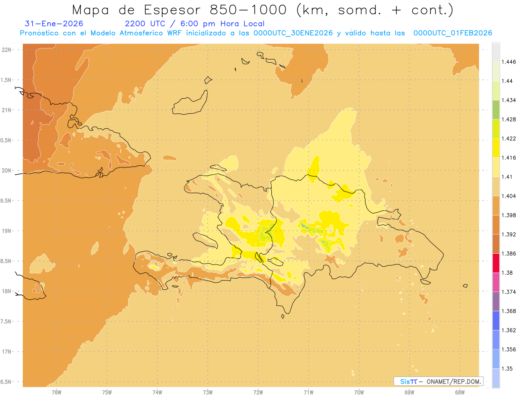Click the latitude label "17N"
This screenshot has height=398, width=516.
[x=6, y=352]
